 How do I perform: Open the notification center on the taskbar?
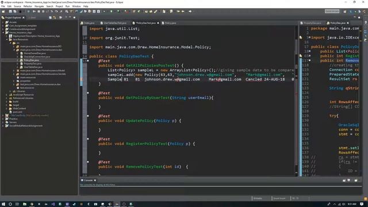(362, 204)
